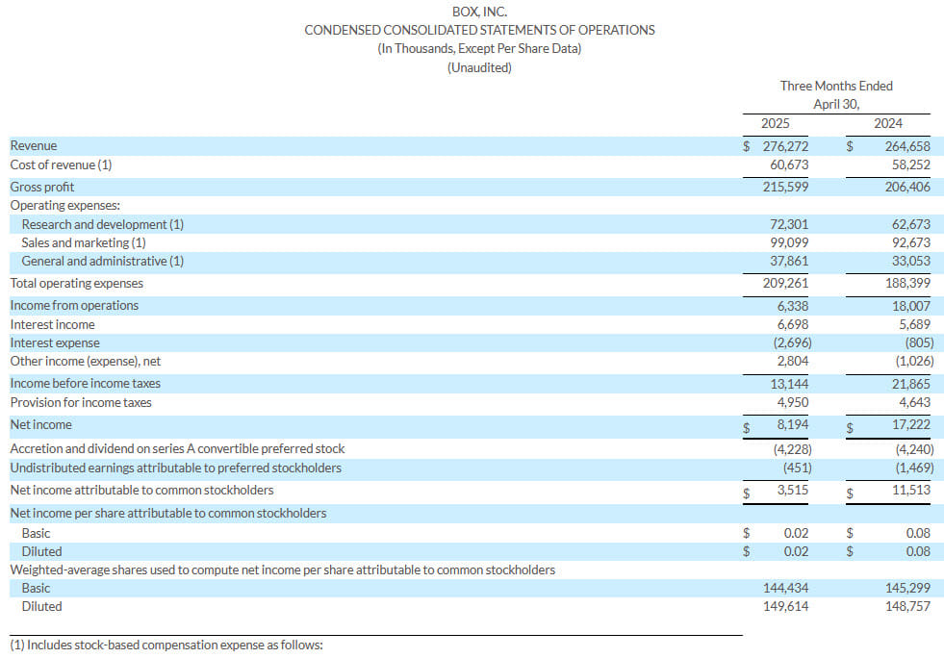The height and width of the screenshot is (658, 944).
Task: Select 'Other income (expense), net' label
Action: pyautogui.click(x=86, y=361)
